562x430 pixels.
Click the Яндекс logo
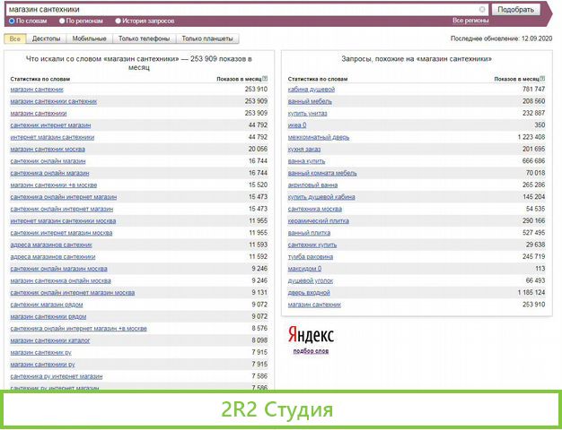[311, 335]
